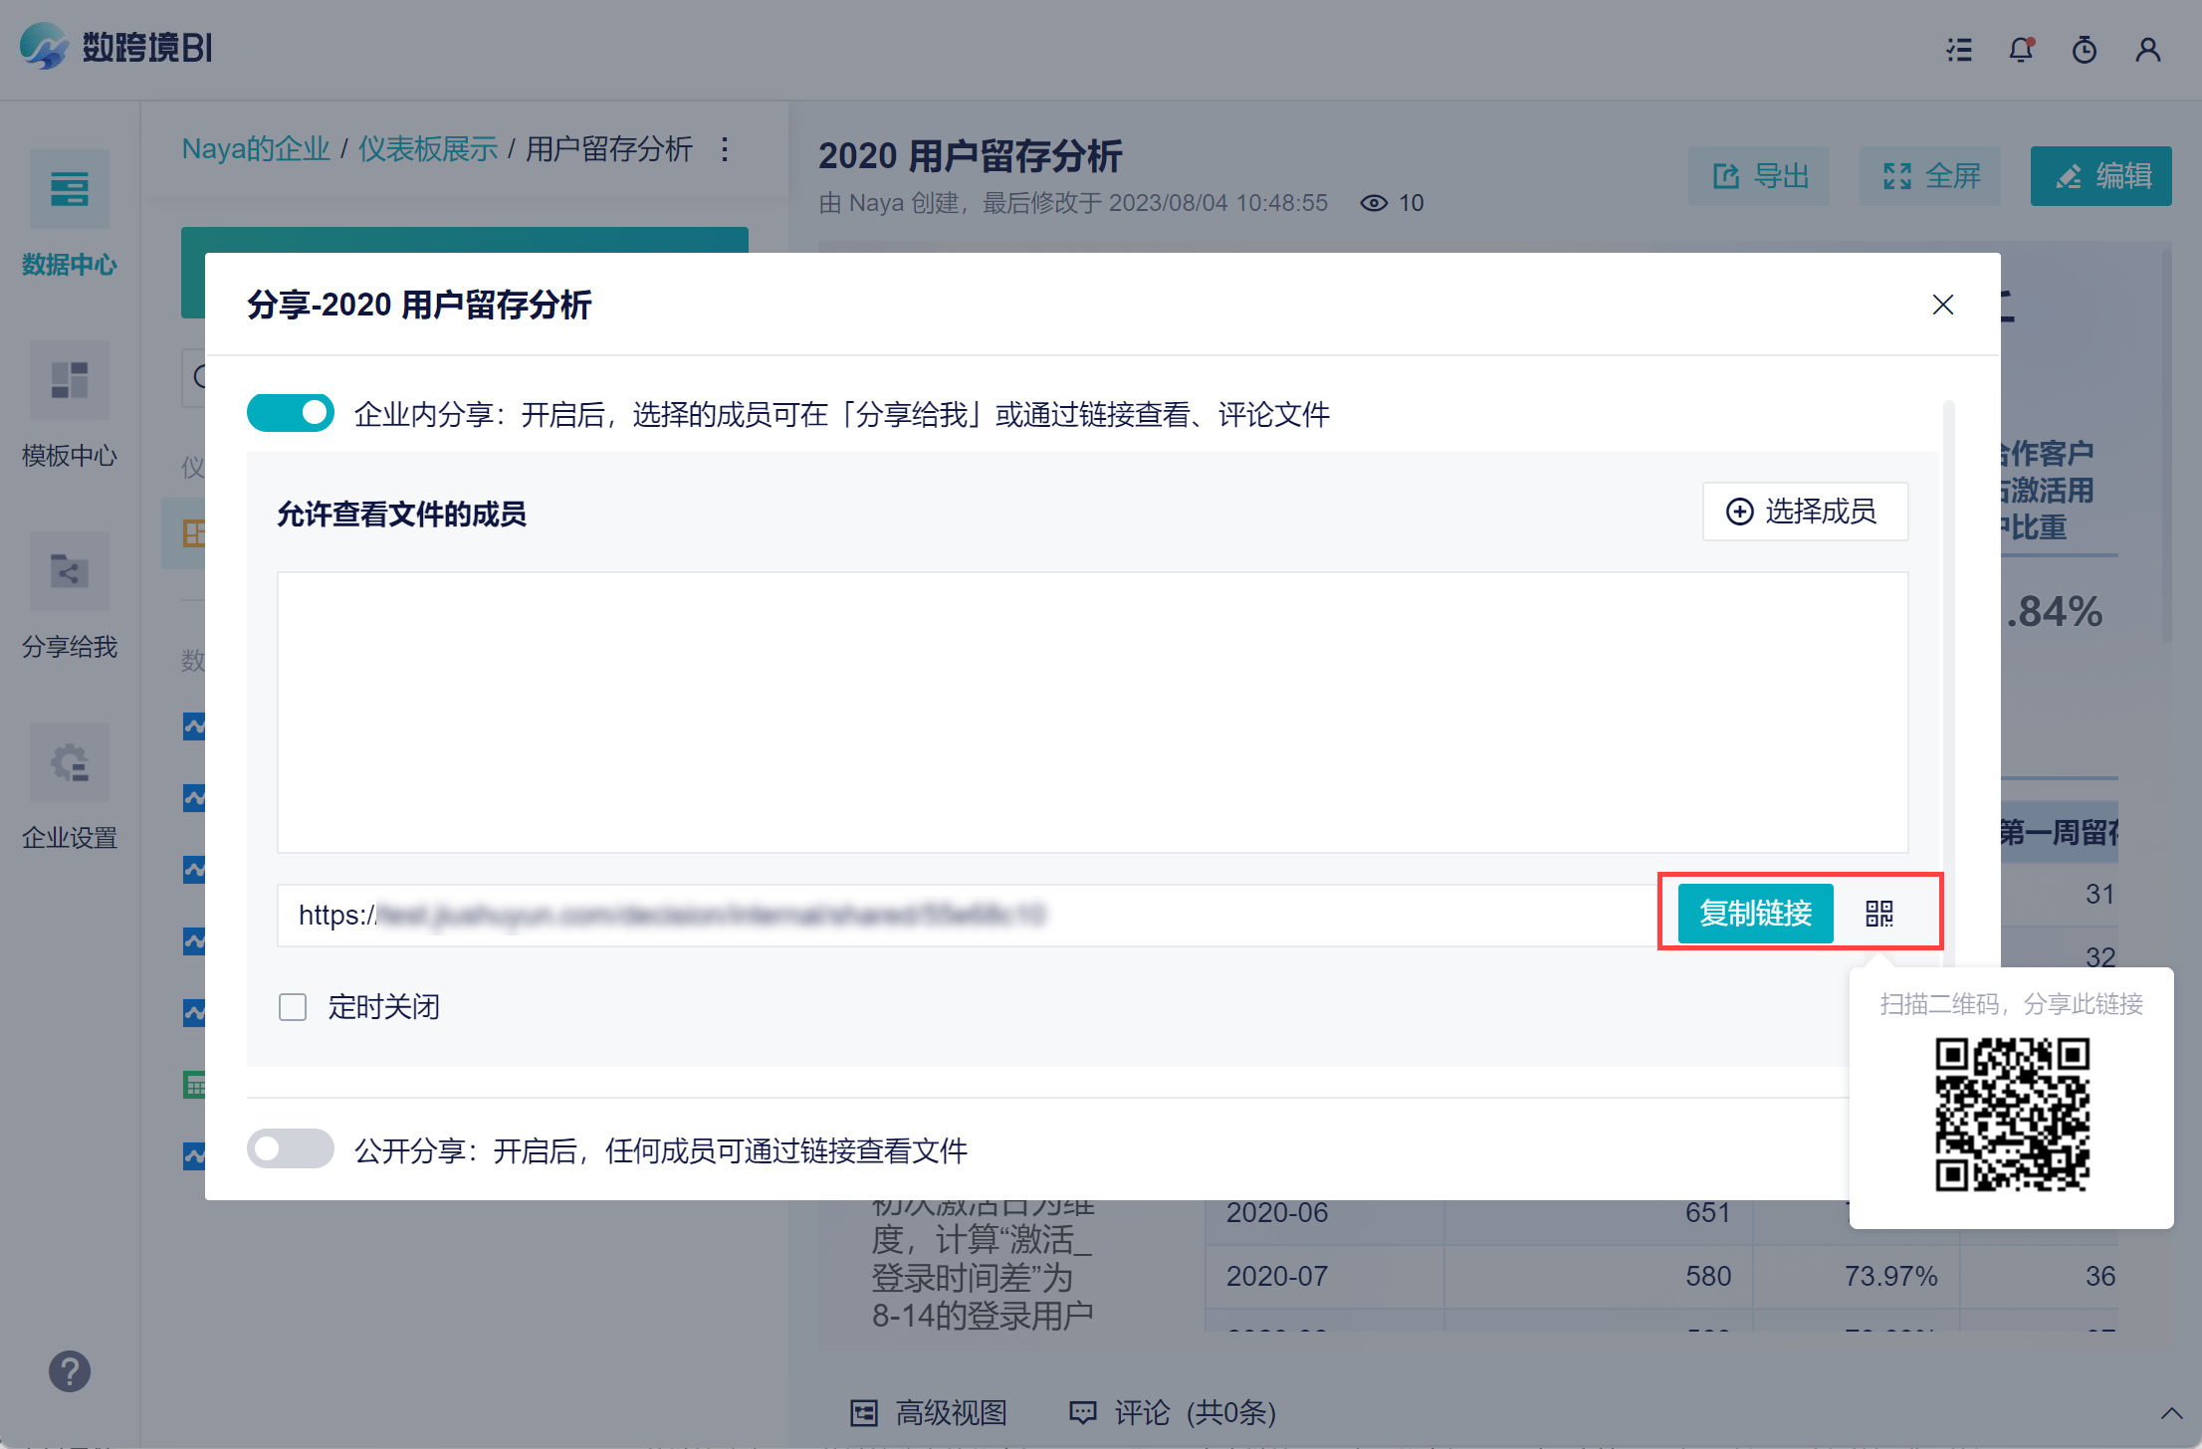The height and width of the screenshot is (1449, 2202).
Task: Open the notification bell icon
Action: tap(2021, 49)
